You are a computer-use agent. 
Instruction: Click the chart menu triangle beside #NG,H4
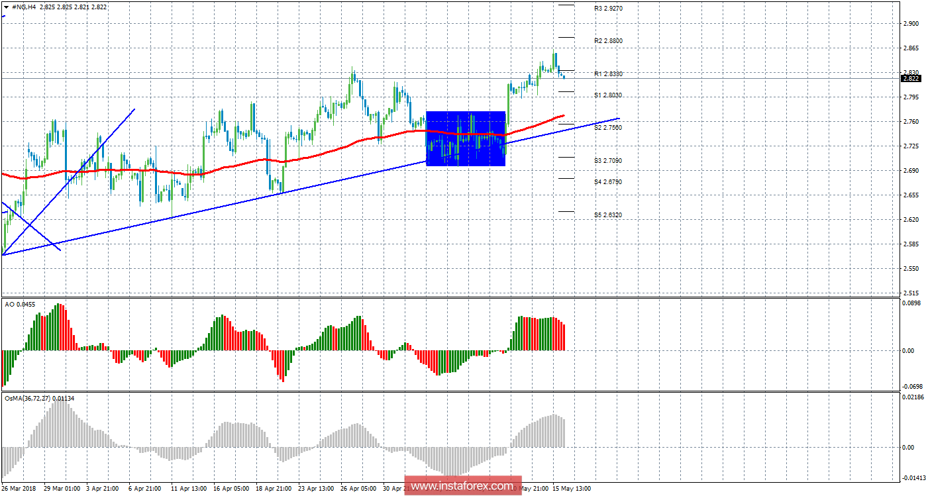(x=7, y=7)
